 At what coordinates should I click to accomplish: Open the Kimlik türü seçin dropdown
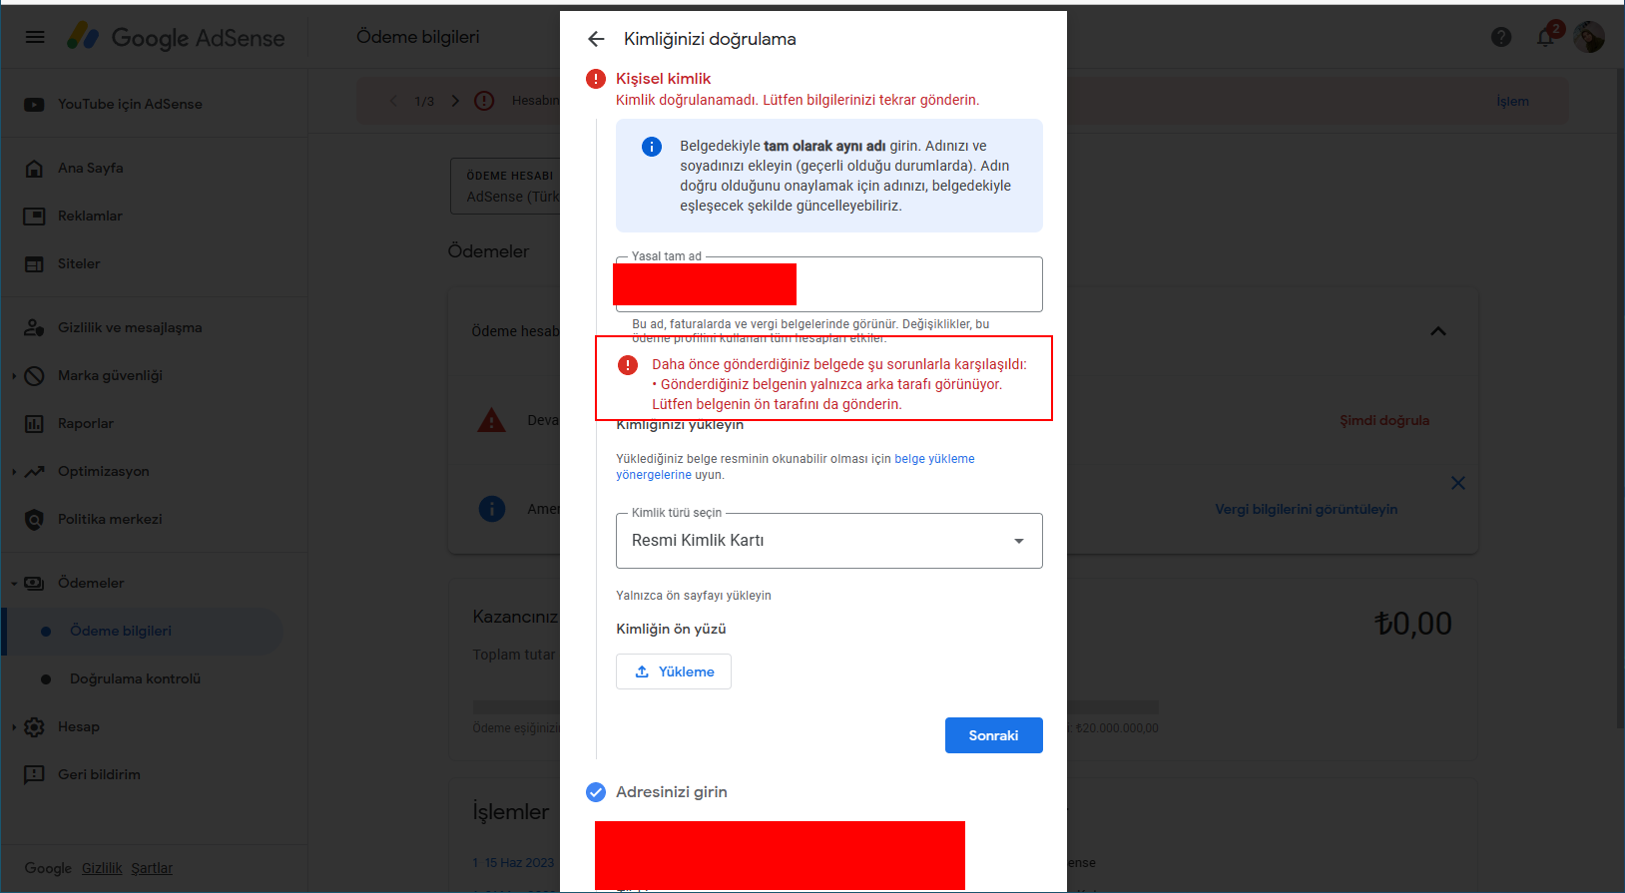(x=829, y=541)
